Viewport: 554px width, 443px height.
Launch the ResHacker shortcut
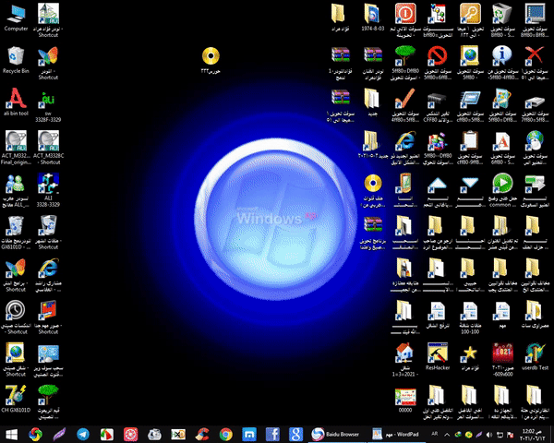pyautogui.click(x=438, y=356)
